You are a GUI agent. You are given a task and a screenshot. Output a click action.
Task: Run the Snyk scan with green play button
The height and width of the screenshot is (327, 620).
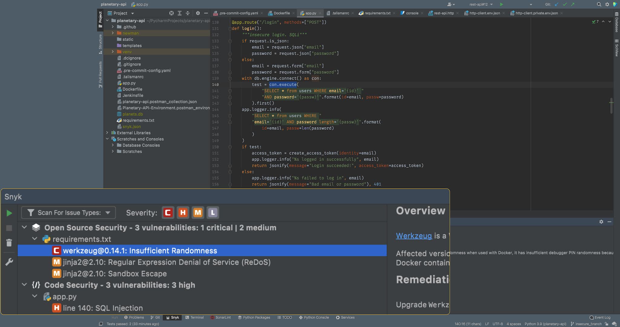point(9,213)
